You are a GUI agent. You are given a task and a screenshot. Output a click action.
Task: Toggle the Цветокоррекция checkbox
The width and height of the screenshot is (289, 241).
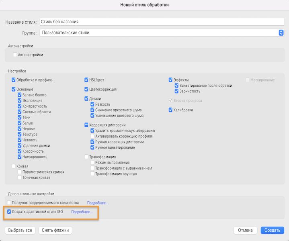86,89
